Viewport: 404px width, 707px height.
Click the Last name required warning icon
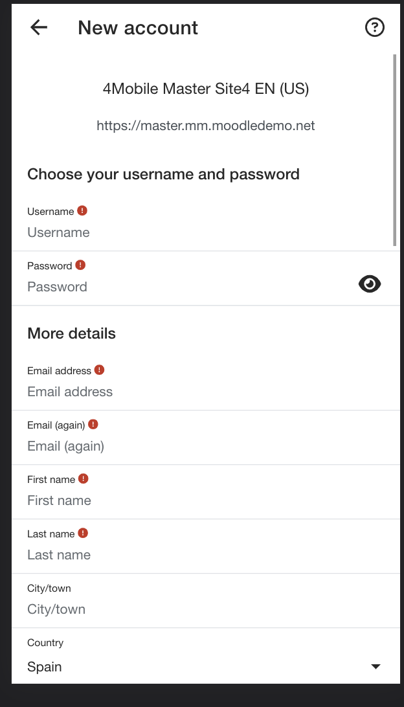pyautogui.click(x=82, y=533)
